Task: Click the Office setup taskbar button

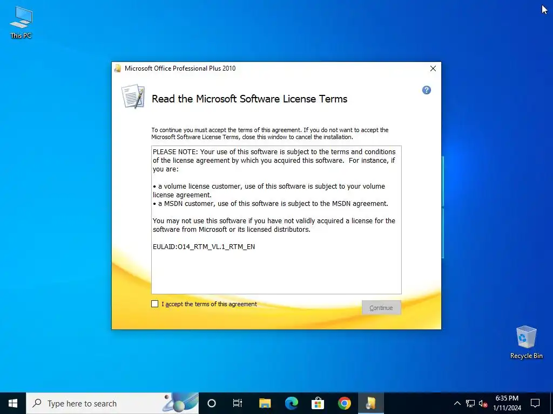Action: [370, 403]
